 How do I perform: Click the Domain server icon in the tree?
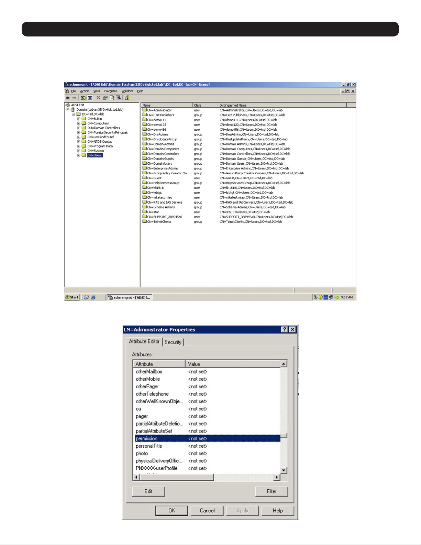pos(73,110)
